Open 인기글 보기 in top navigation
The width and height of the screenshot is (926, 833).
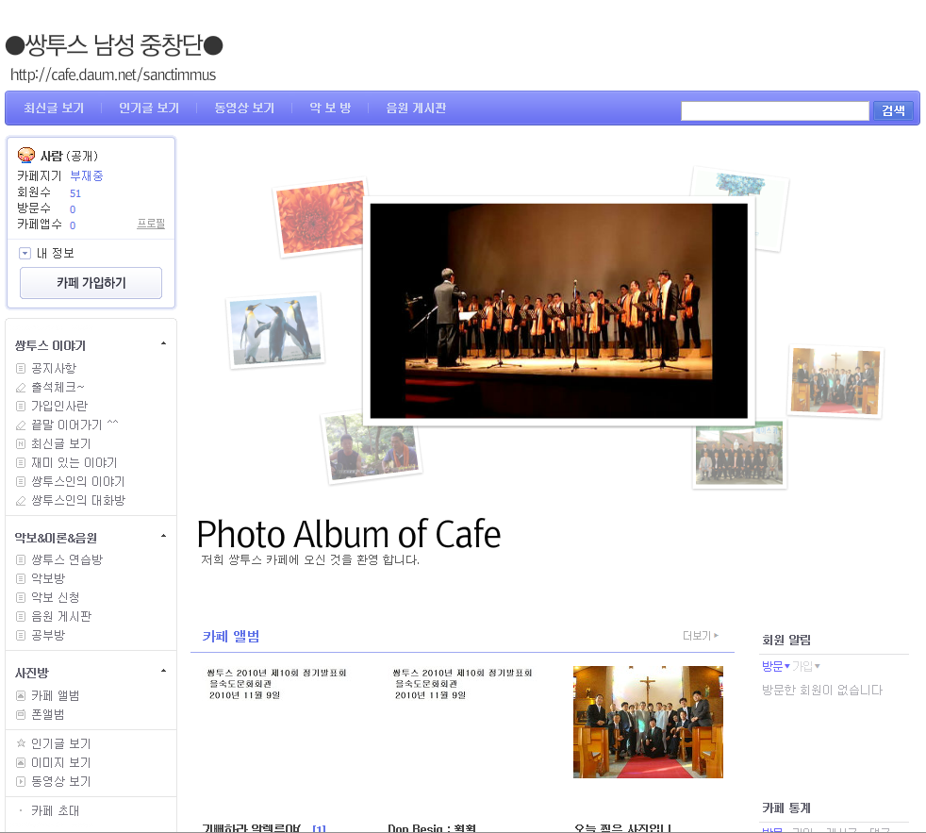pyautogui.click(x=149, y=108)
